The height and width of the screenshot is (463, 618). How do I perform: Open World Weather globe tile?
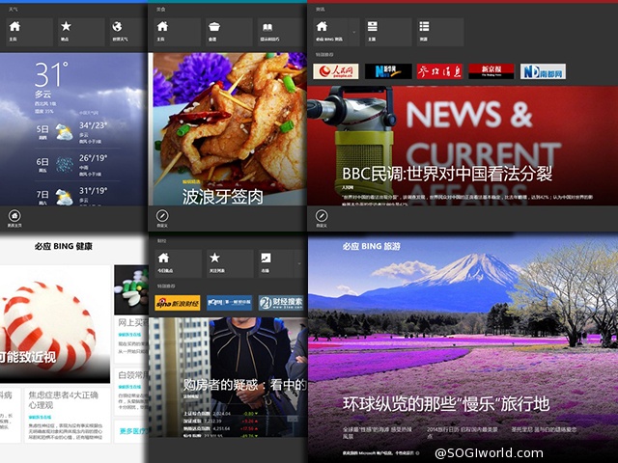pyautogui.click(x=128, y=32)
